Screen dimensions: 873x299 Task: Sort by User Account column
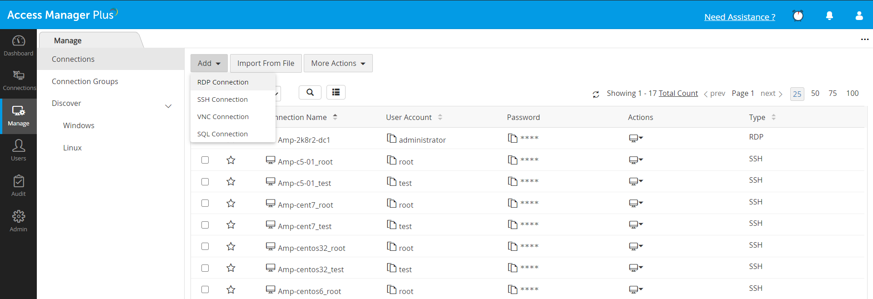(440, 117)
